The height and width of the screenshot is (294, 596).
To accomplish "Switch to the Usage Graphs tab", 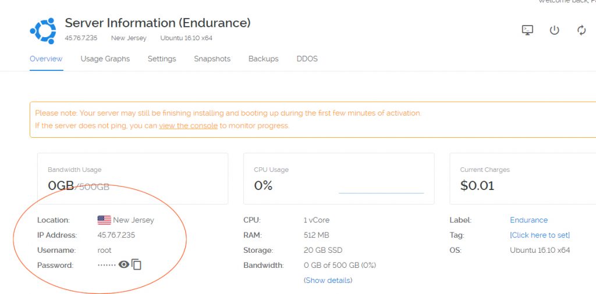I will (105, 59).
